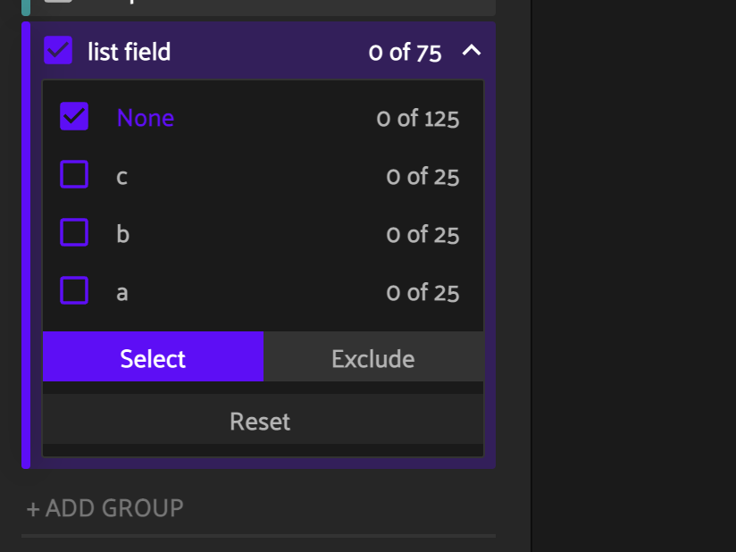Image resolution: width=736 pixels, height=552 pixels.
Task: Click the checked list field filter checkbox icon
Action: click(x=59, y=51)
